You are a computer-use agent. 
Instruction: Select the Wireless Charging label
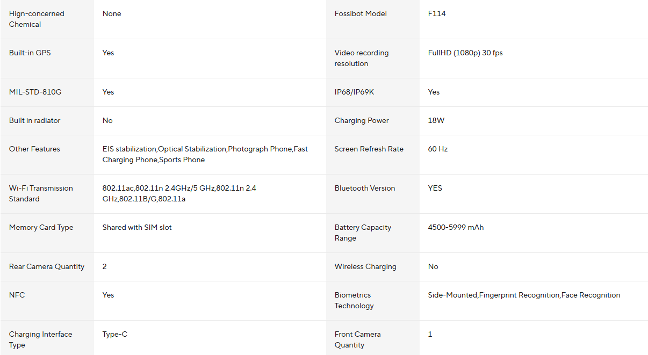365,267
